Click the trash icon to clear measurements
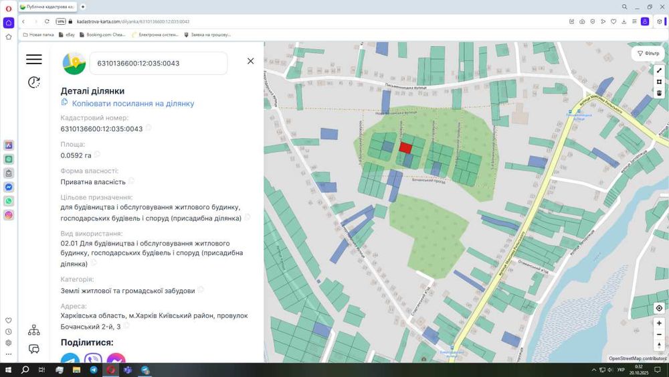The width and height of the screenshot is (669, 377). coord(659,93)
